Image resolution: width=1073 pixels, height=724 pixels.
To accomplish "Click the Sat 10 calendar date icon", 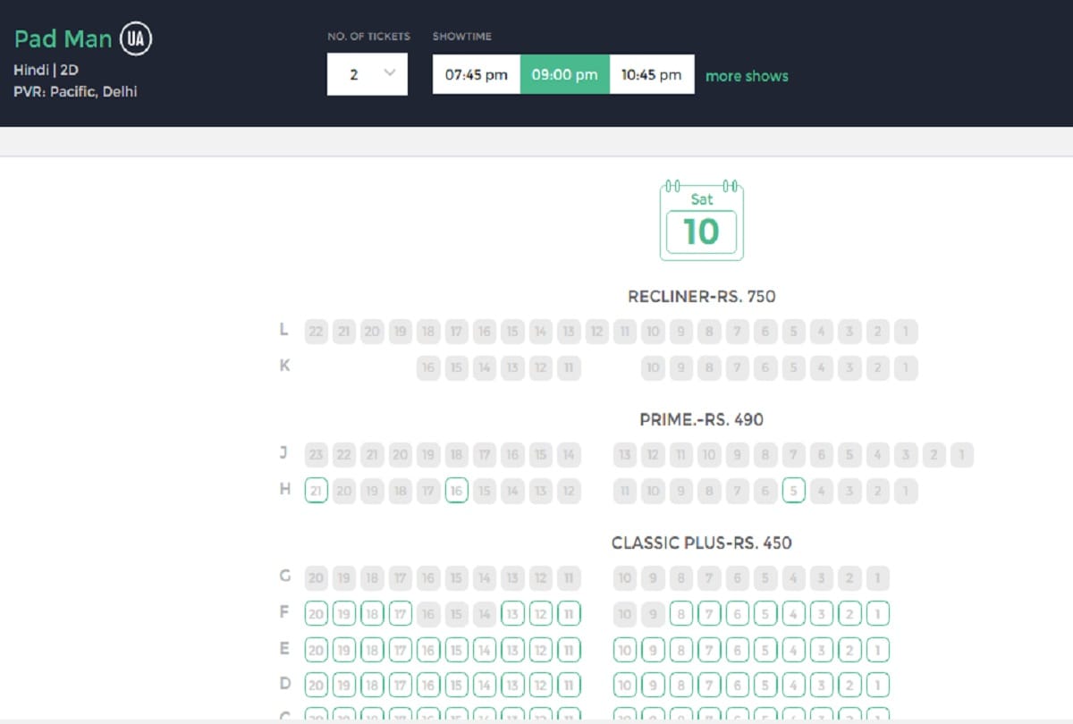I will (x=702, y=221).
